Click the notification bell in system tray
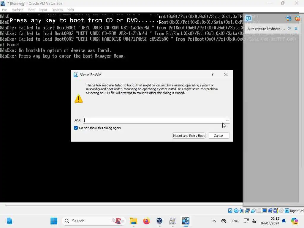 [x=284, y=221]
